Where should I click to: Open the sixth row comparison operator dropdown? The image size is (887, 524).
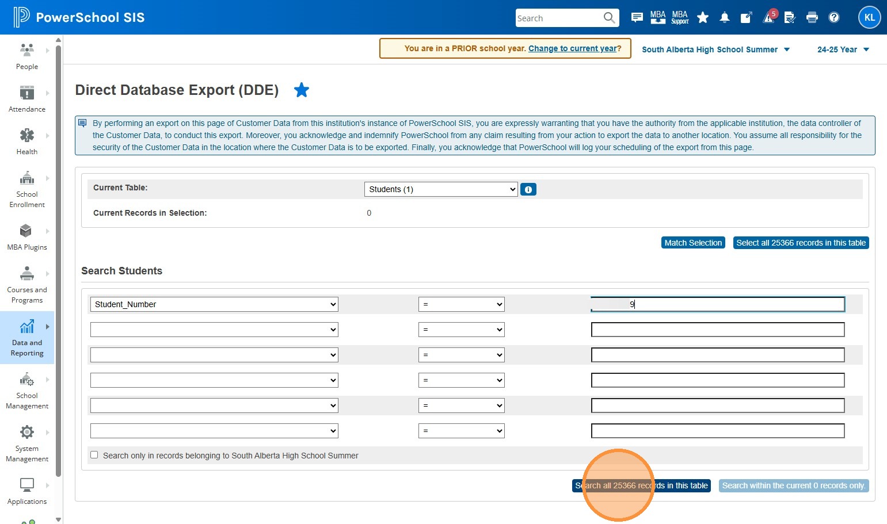click(462, 431)
